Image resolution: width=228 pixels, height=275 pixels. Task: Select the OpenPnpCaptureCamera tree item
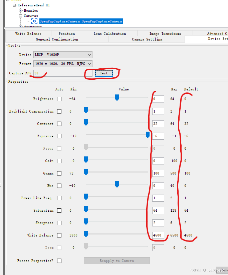(x=81, y=21)
